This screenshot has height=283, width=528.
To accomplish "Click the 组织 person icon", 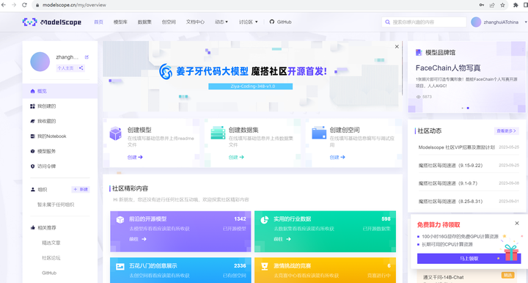I will tap(33, 189).
